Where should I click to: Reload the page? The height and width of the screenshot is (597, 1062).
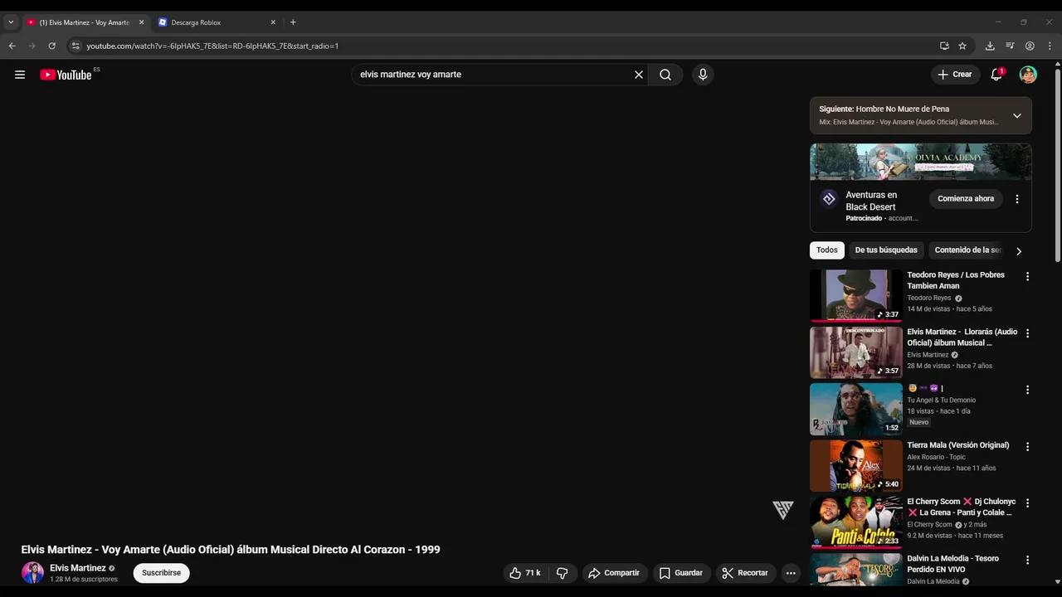[51, 46]
